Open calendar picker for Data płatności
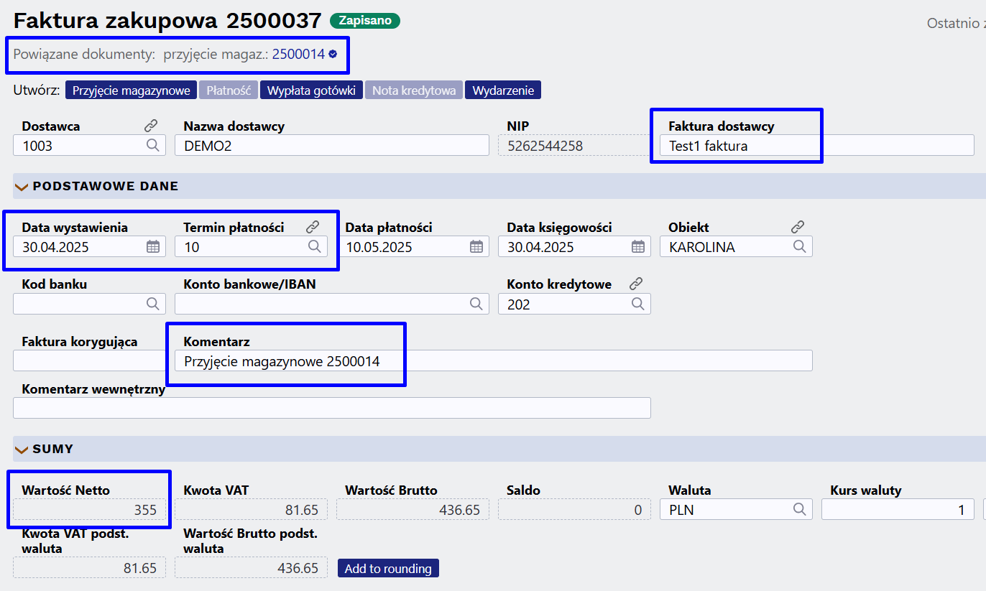The width and height of the screenshot is (986, 591). (476, 246)
